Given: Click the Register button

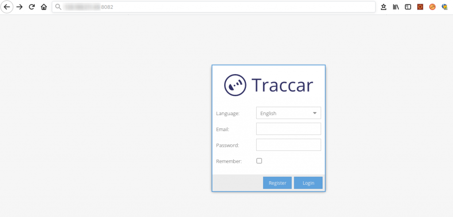Looking at the screenshot, I should [277, 183].
